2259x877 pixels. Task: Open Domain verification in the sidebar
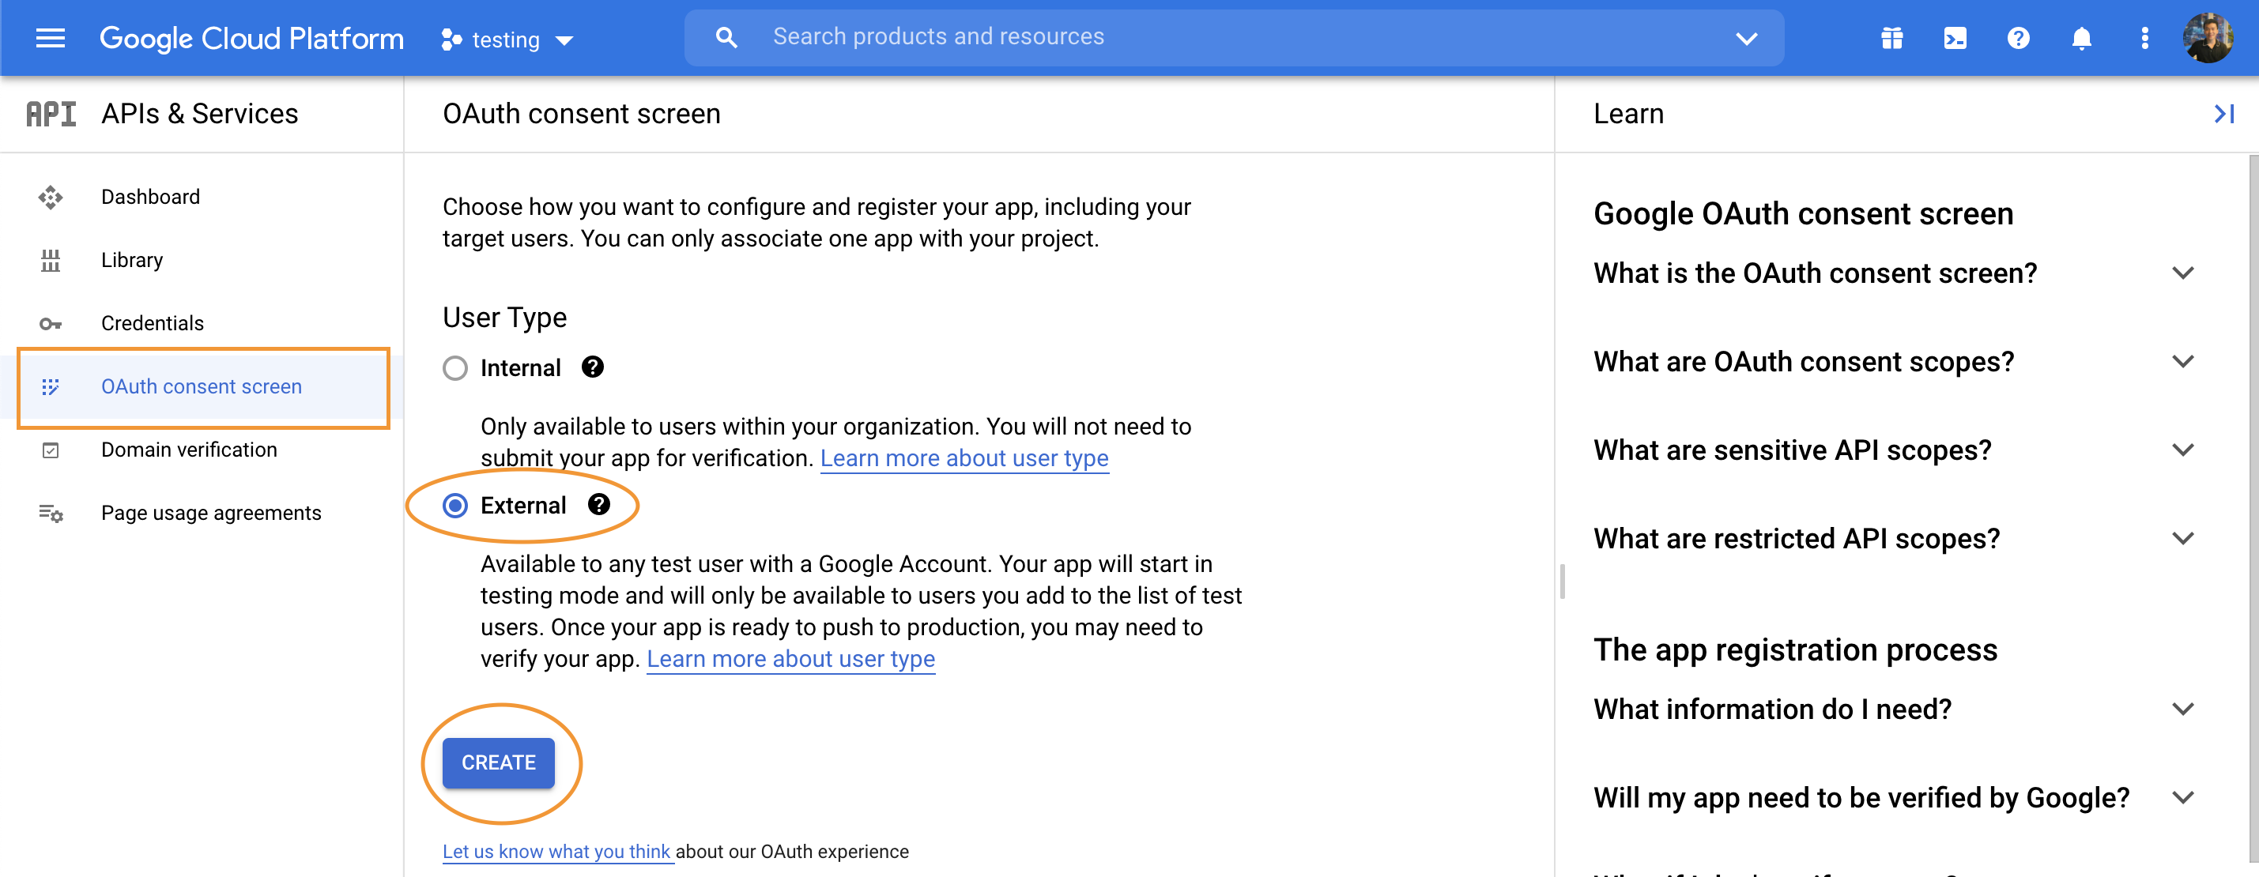click(189, 450)
